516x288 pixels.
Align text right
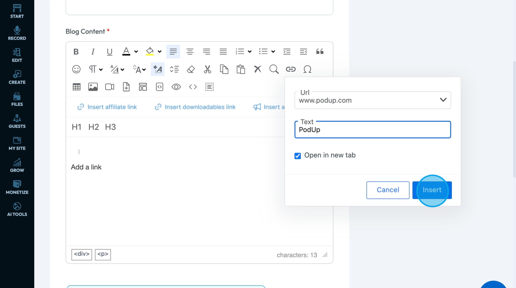tap(207, 52)
